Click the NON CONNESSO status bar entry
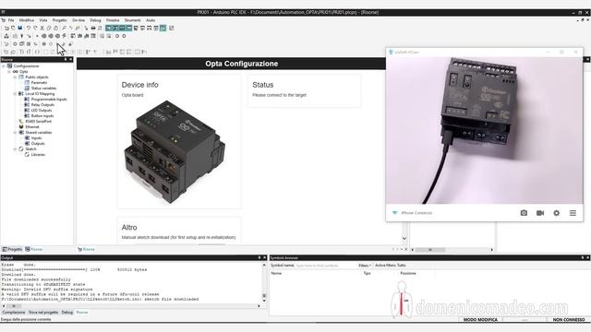 [x=569, y=320]
